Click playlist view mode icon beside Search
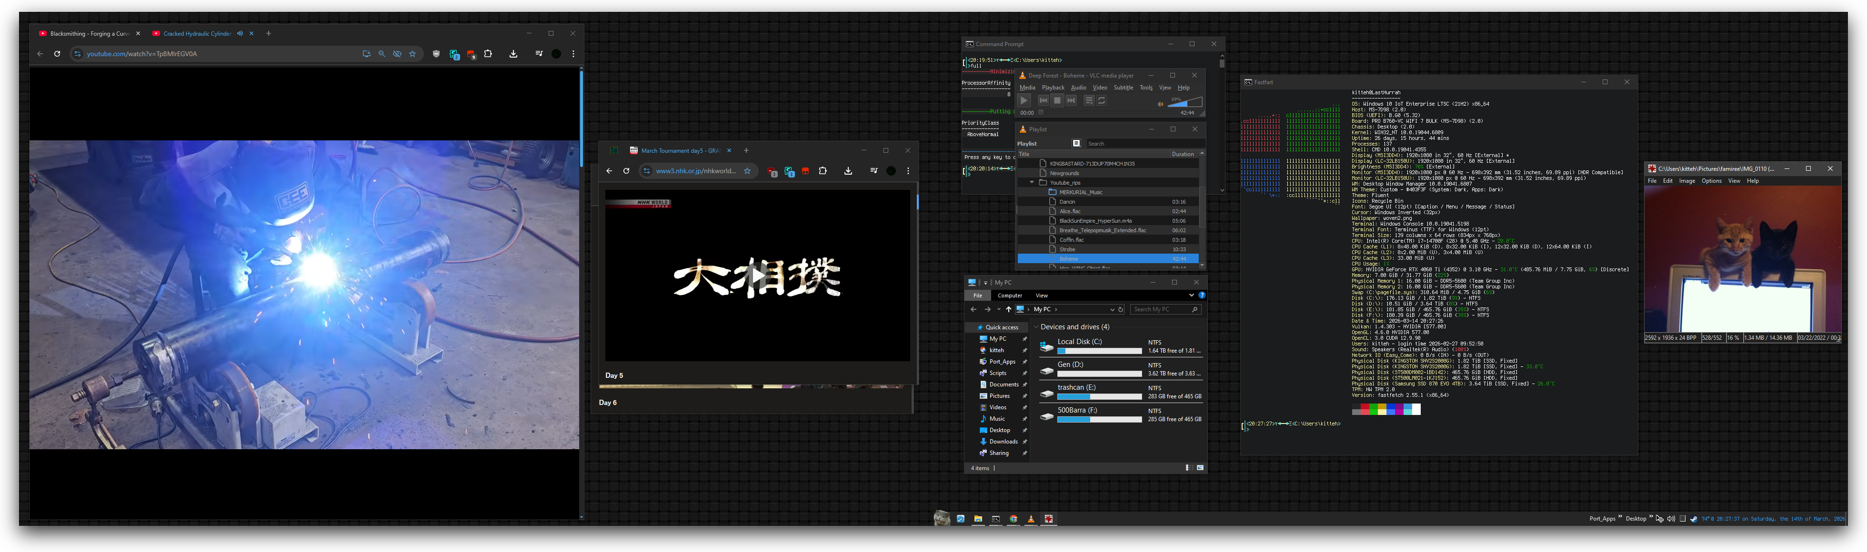The height and width of the screenshot is (552, 1867). 1076,143
